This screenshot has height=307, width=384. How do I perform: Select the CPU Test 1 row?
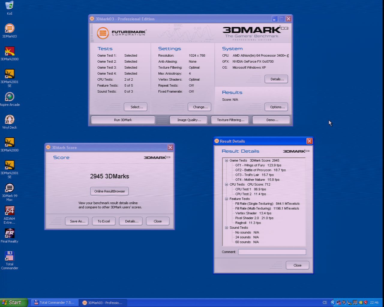(x=250, y=189)
